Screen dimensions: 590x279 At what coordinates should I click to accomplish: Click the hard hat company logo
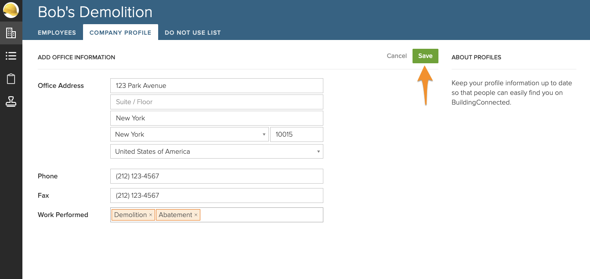click(11, 10)
